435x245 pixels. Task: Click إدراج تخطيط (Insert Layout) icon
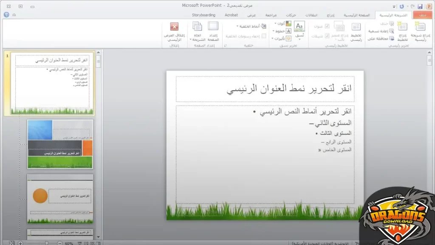402,28
